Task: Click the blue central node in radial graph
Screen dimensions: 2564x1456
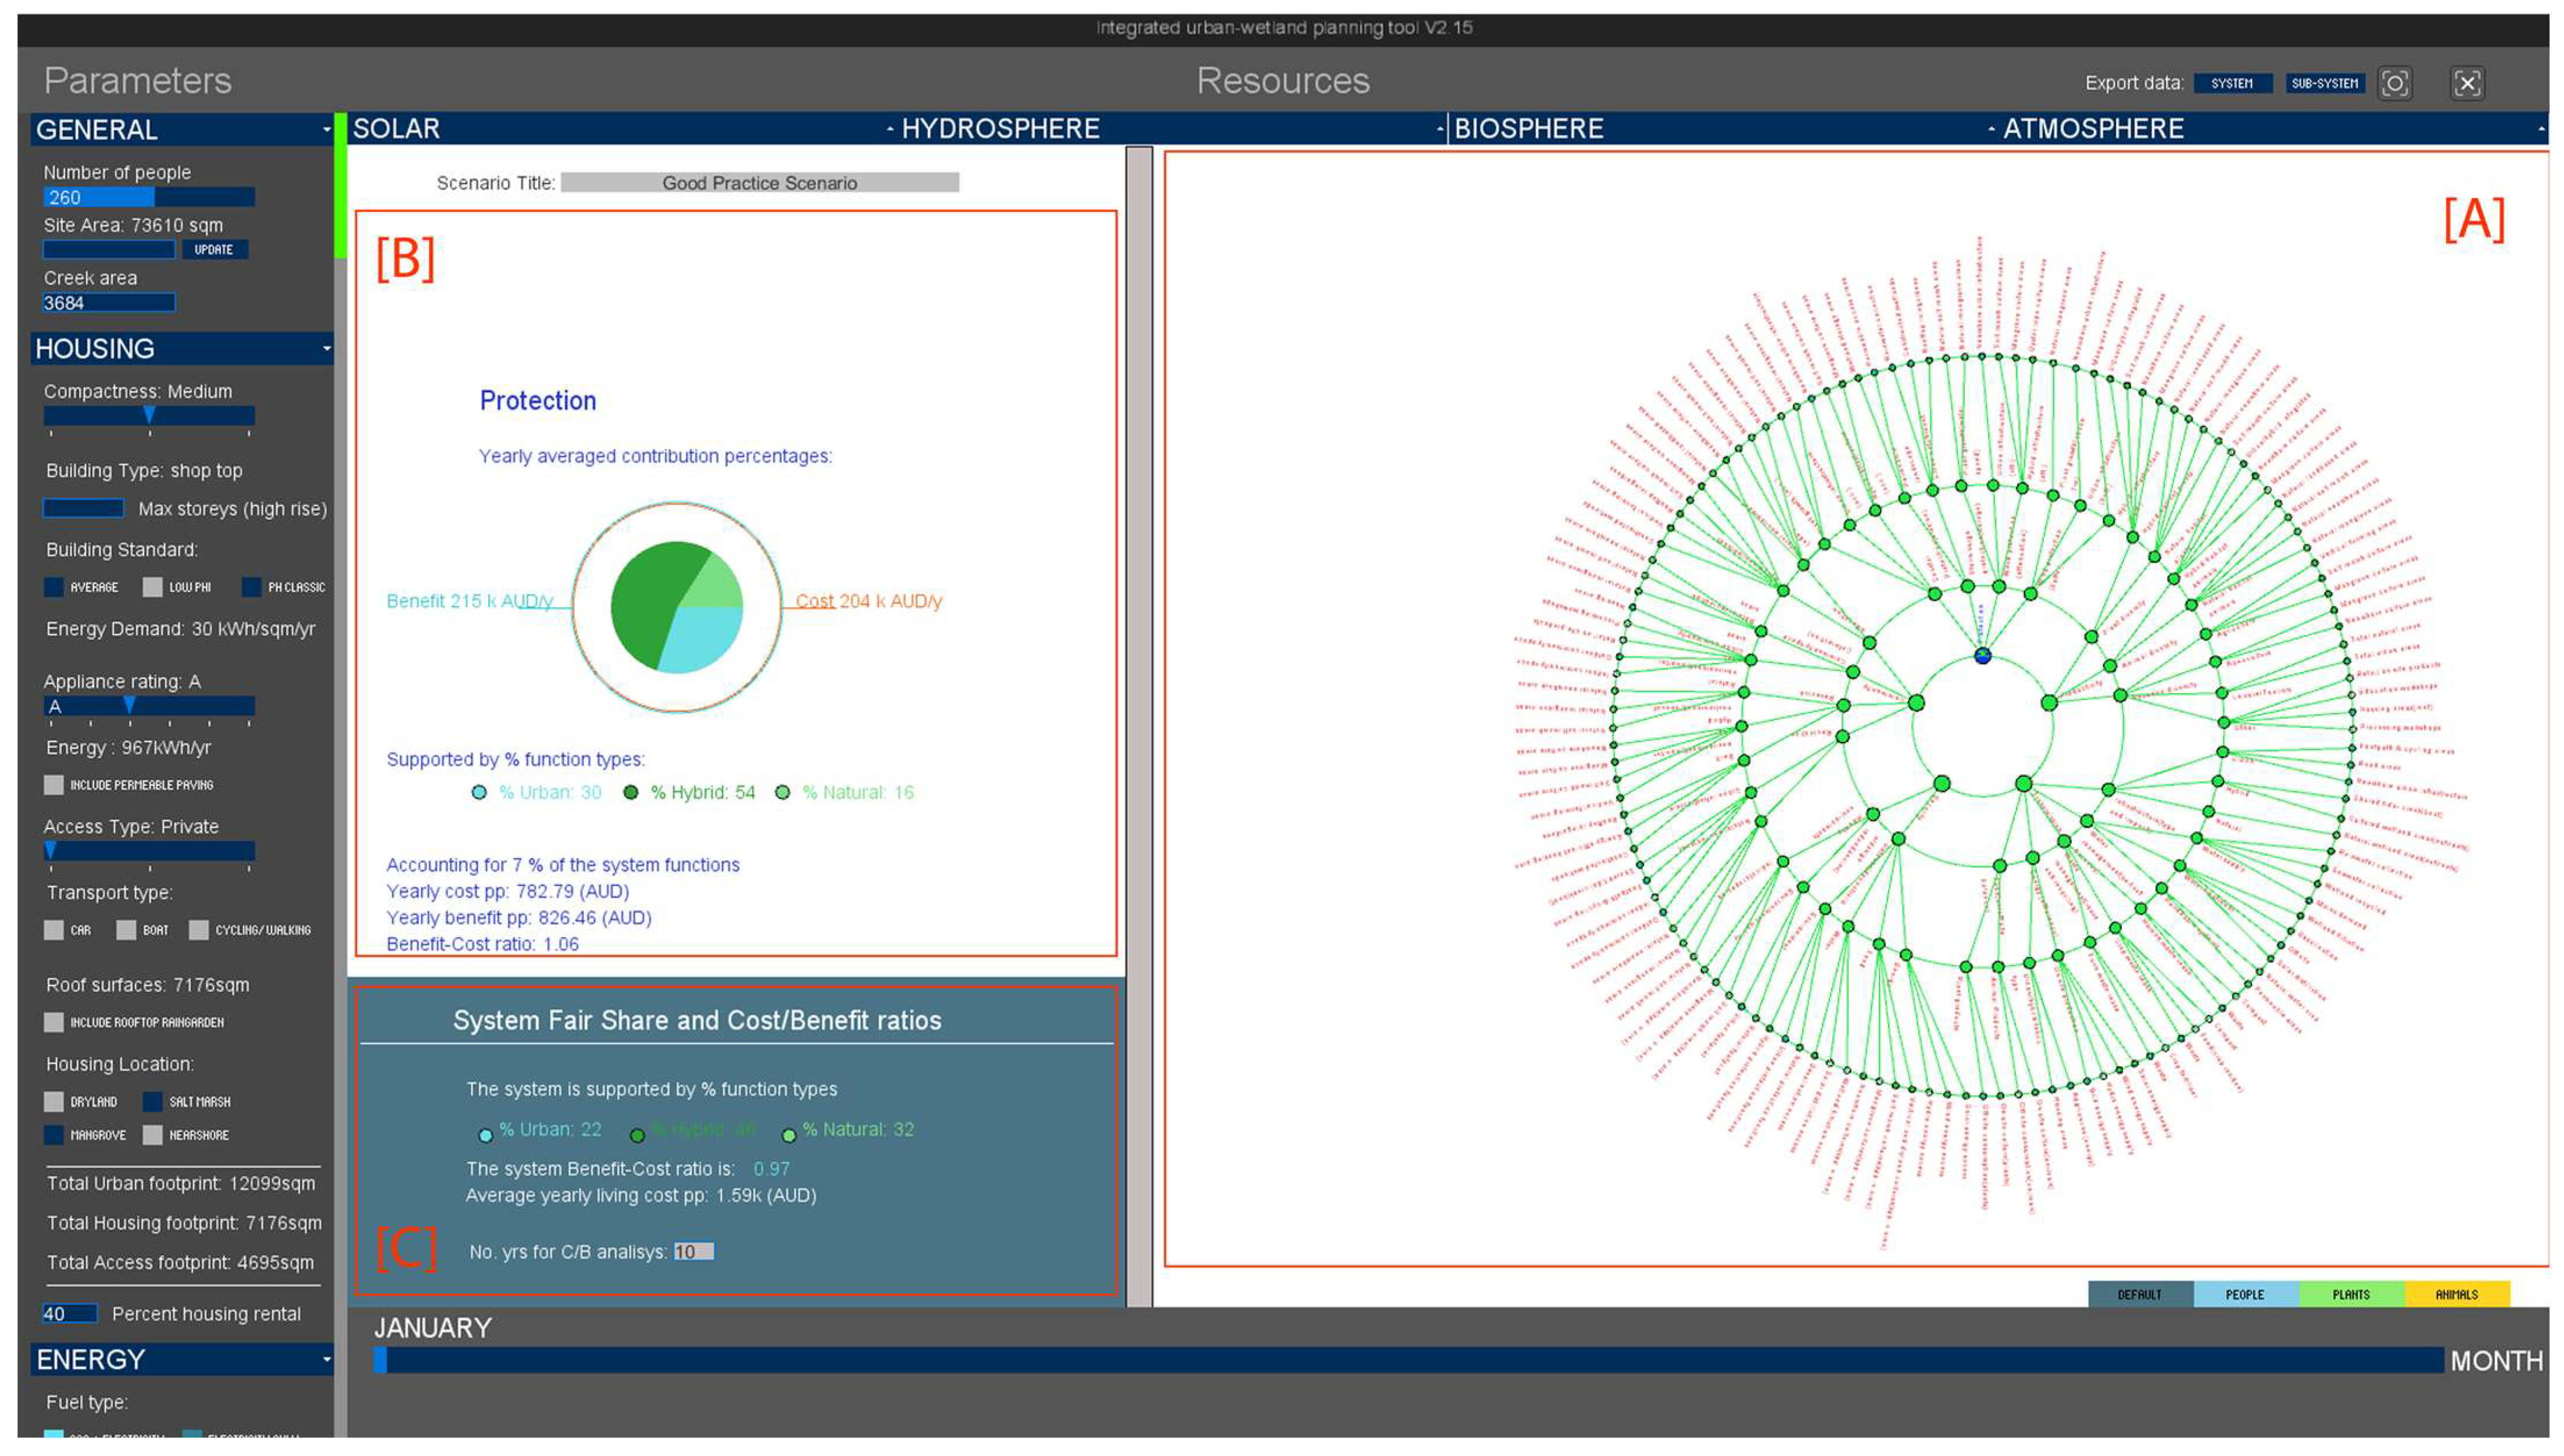Action: [x=1982, y=656]
